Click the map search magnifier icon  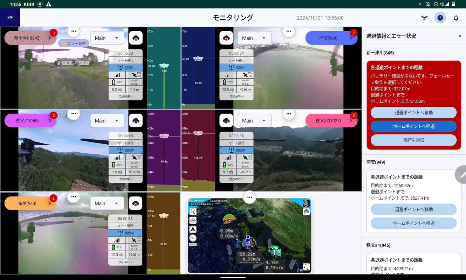pyautogui.click(x=193, y=211)
